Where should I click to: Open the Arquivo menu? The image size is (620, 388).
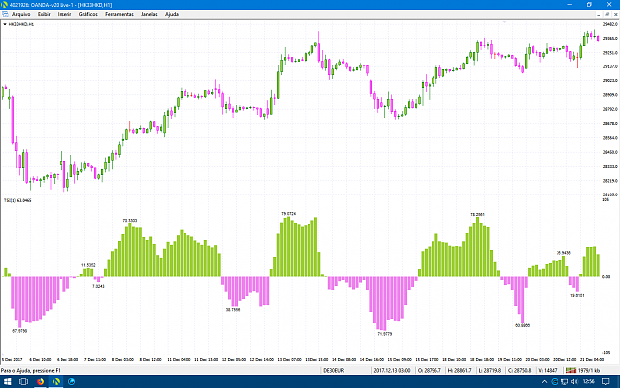tap(21, 14)
